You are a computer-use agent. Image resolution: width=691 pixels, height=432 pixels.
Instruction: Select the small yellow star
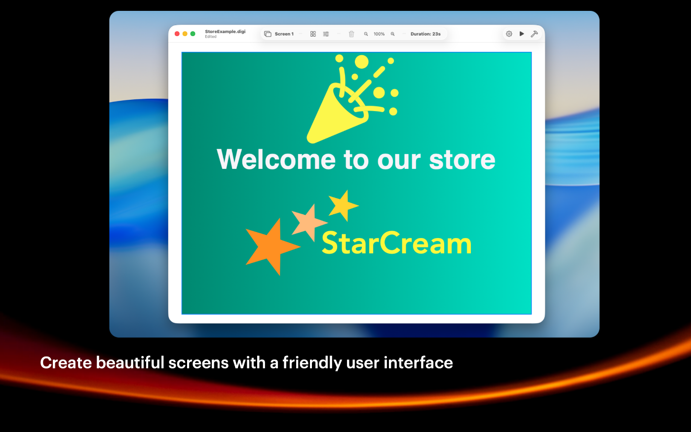[343, 204]
